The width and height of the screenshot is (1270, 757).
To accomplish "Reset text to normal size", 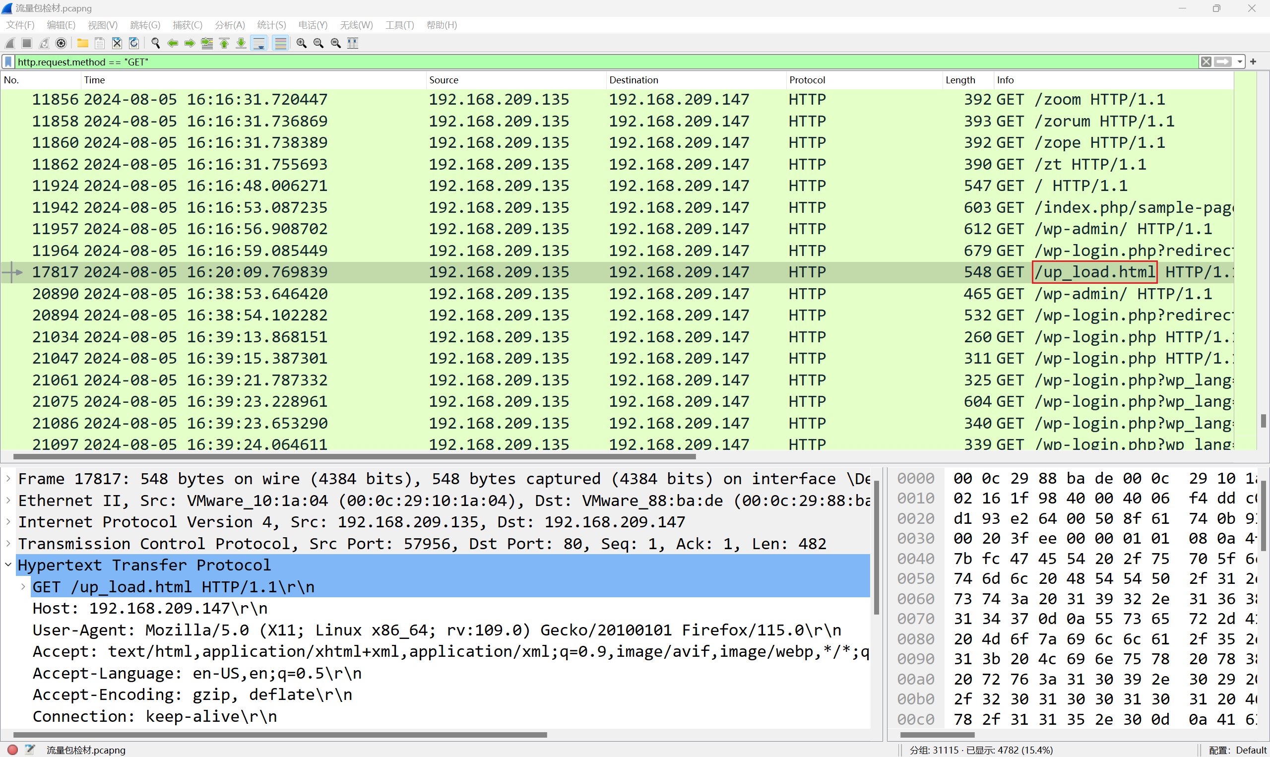I will point(335,43).
